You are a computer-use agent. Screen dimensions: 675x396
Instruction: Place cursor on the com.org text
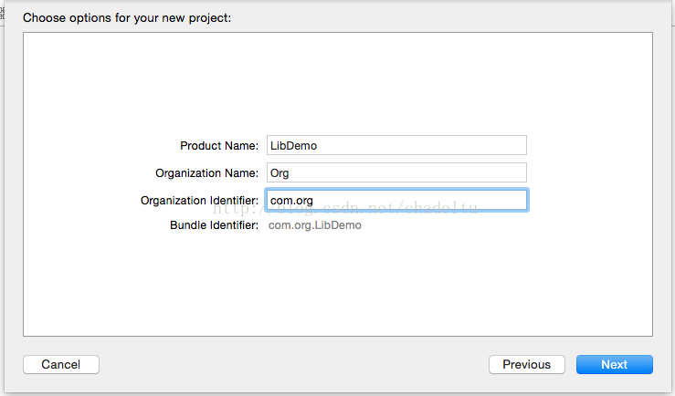tap(291, 201)
